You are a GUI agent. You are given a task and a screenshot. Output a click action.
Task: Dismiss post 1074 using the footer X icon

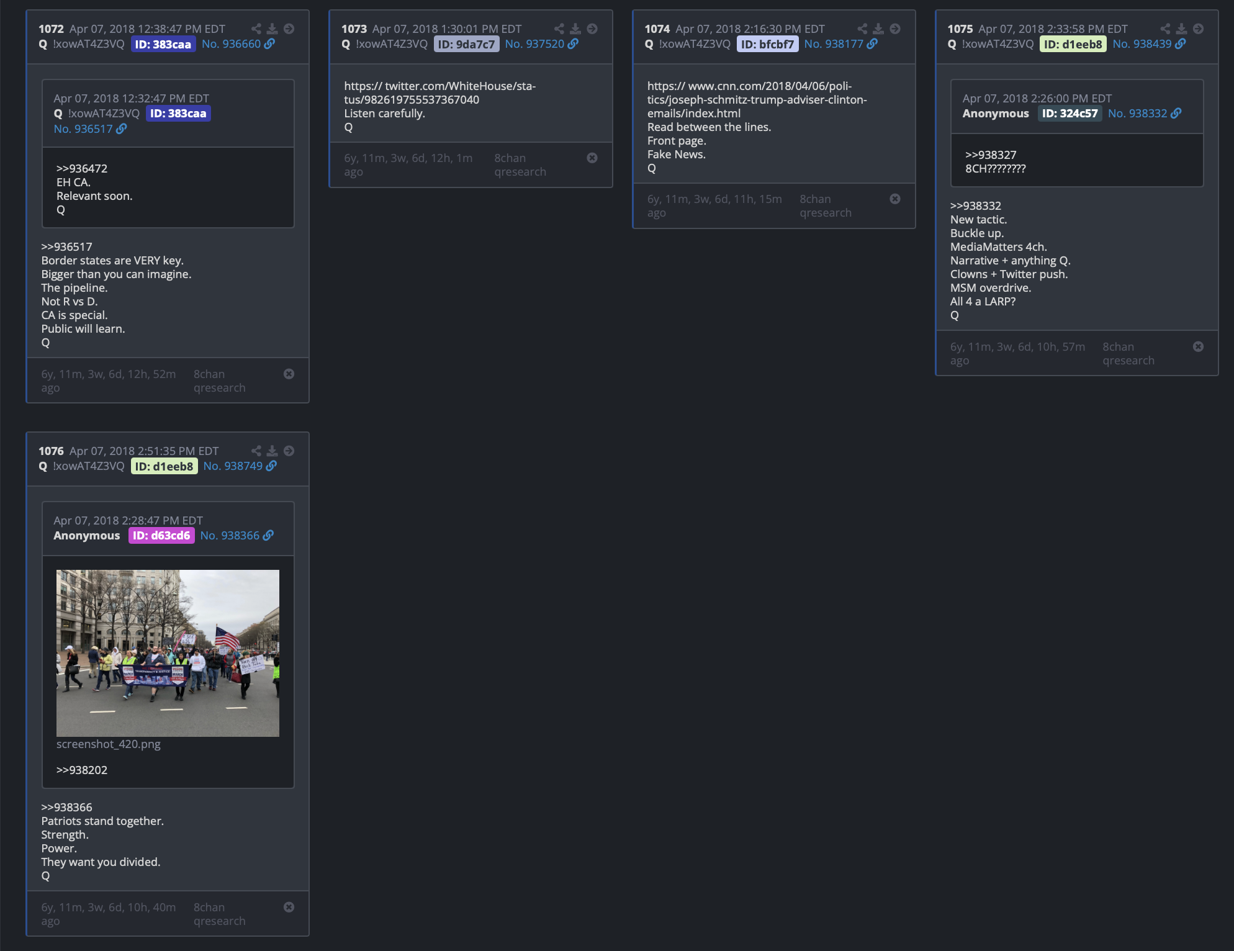click(x=895, y=199)
